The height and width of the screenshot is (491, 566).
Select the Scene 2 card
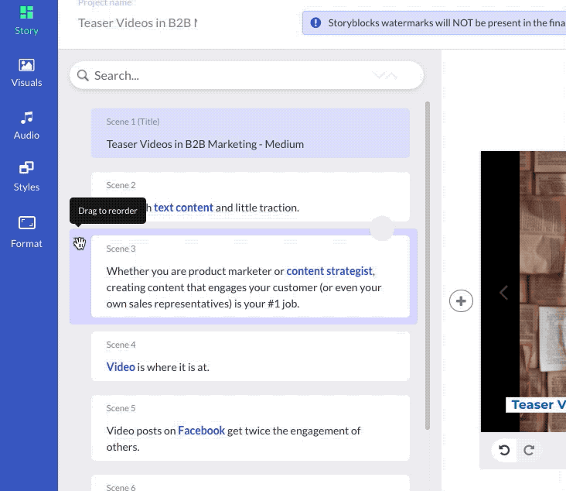[251, 197]
